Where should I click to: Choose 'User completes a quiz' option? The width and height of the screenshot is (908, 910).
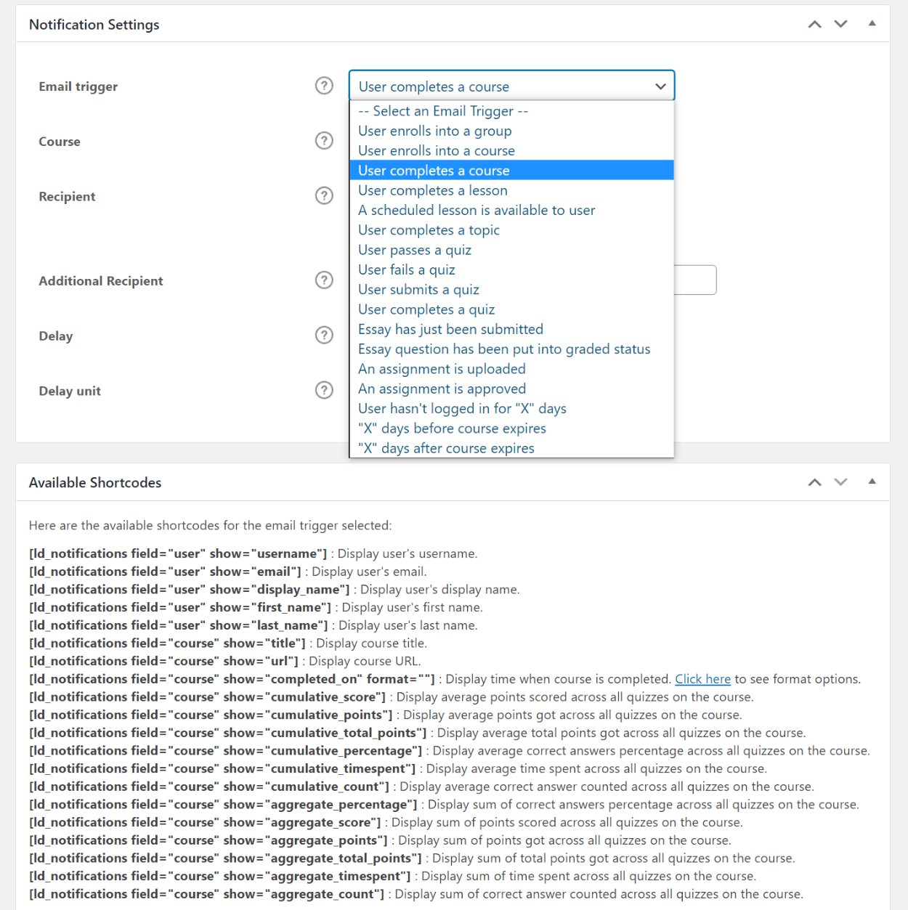point(511,309)
